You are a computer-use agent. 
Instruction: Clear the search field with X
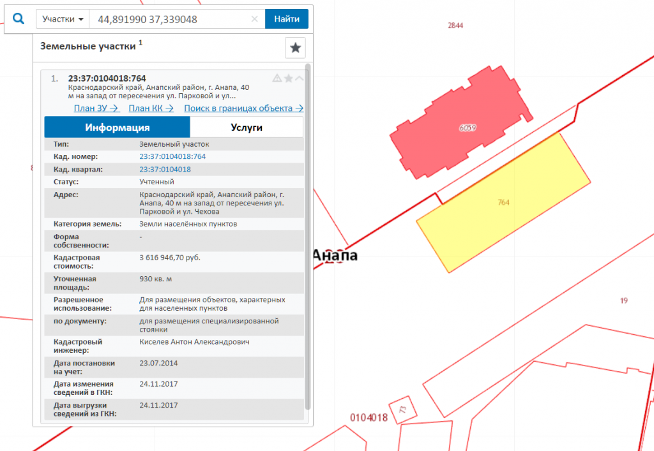click(x=254, y=18)
